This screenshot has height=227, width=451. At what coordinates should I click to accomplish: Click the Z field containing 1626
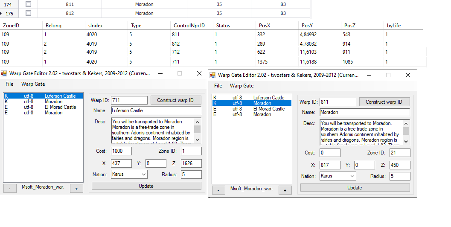(x=191, y=163)
